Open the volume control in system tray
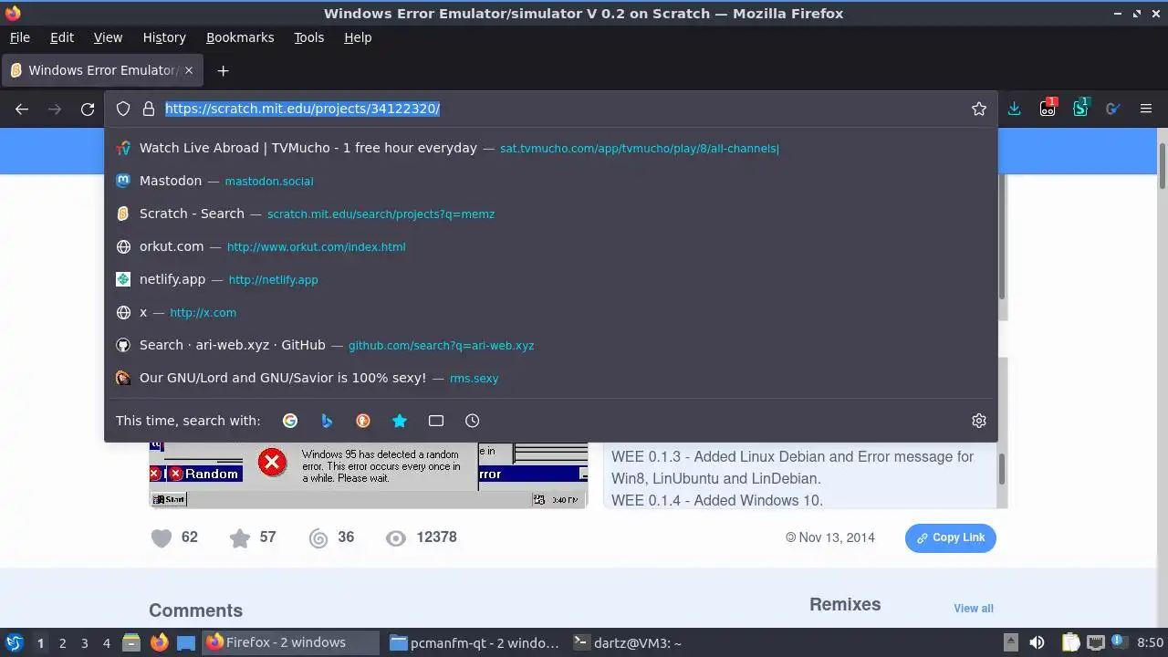The image size is (1168, 657). pyautogui.click(x=1037, y=642)
